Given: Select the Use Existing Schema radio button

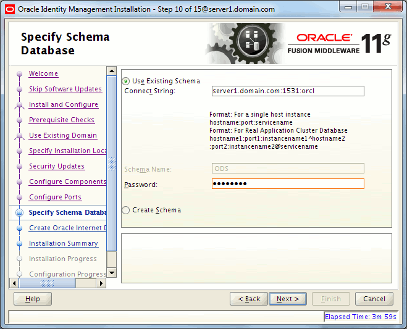Looking at the screenshot, I should (126, 81).
